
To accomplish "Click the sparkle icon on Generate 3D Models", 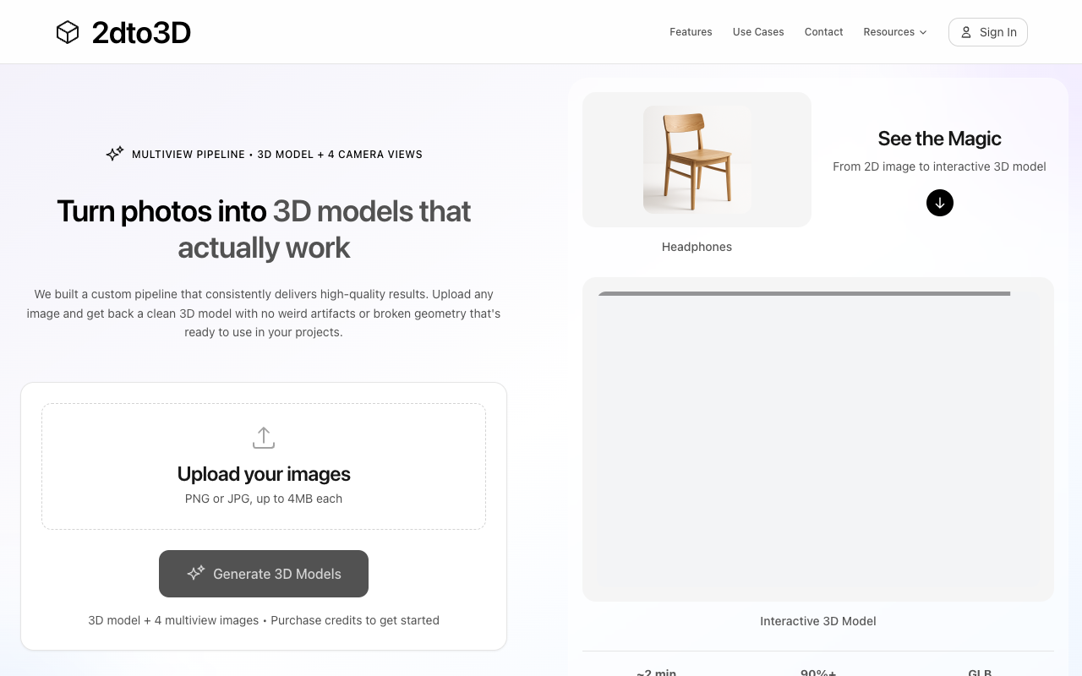I will [195, 573].
